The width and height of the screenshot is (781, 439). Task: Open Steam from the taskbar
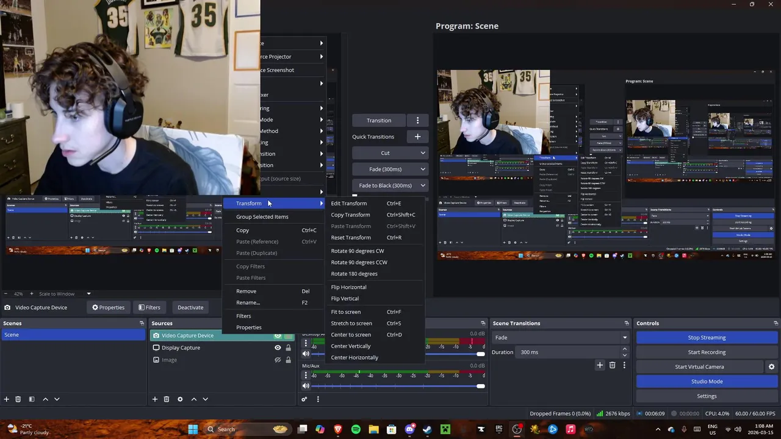(427, 429)
